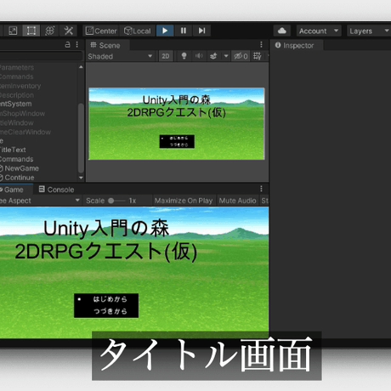Click the はじめから option in Game view

click(110, 299)
